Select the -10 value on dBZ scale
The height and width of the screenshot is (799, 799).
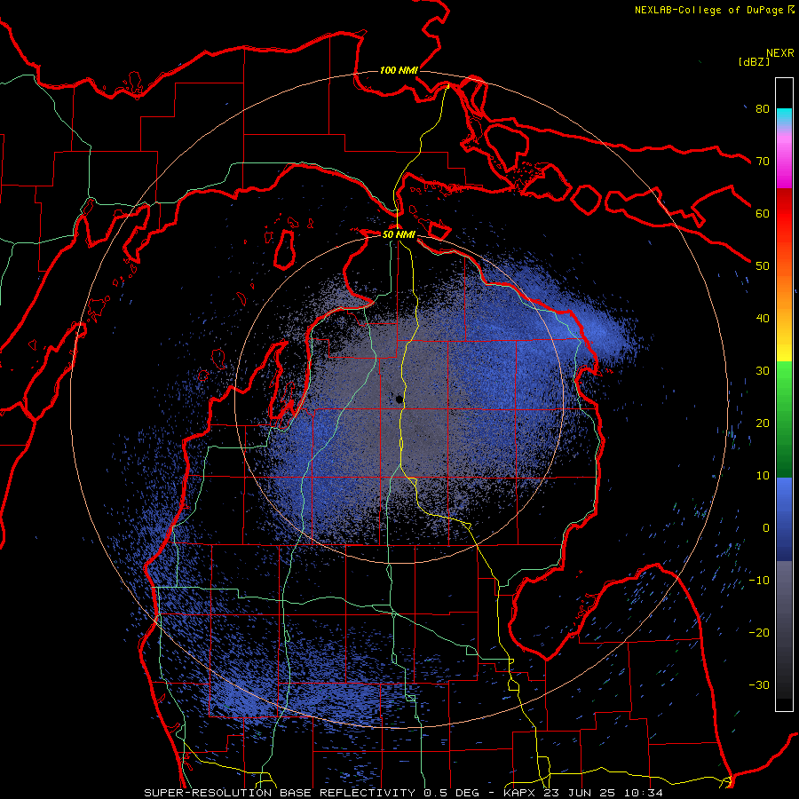coord(759,581)
